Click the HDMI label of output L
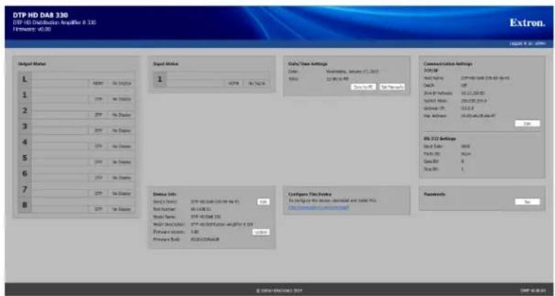Viewport: 555px width, 296px height. tap(98, 84)
